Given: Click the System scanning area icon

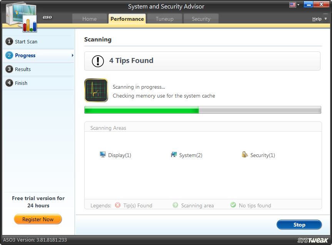Looking at the screenshot, I should click(x=174, y=154).
